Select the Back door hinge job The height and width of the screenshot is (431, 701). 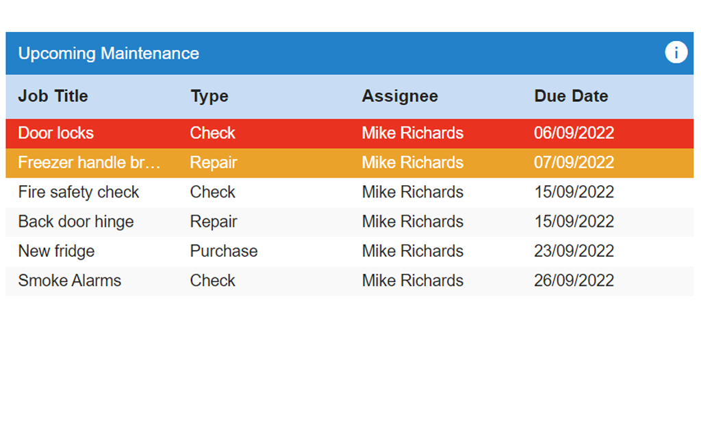coord(350,222)
